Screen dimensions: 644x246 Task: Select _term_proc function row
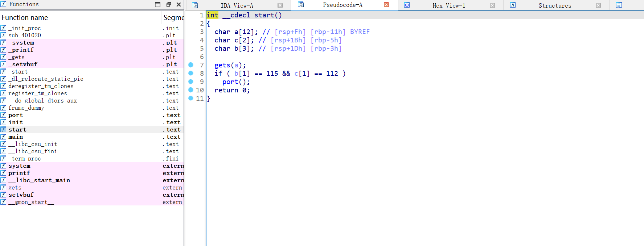[92, 158]
